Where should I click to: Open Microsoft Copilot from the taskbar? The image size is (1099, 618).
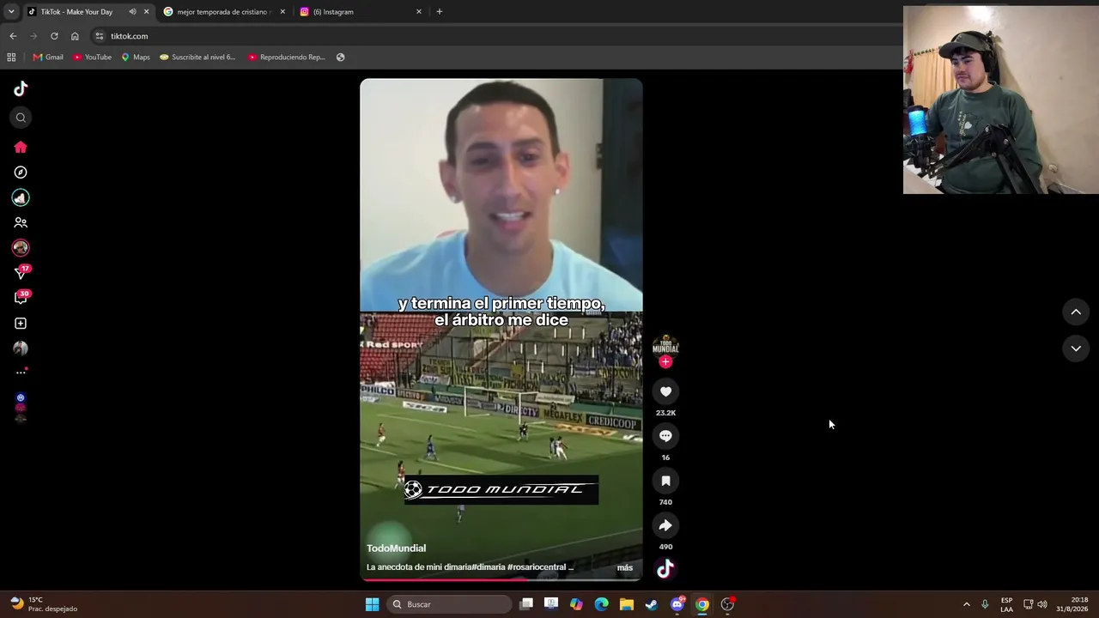coord(576,604)
